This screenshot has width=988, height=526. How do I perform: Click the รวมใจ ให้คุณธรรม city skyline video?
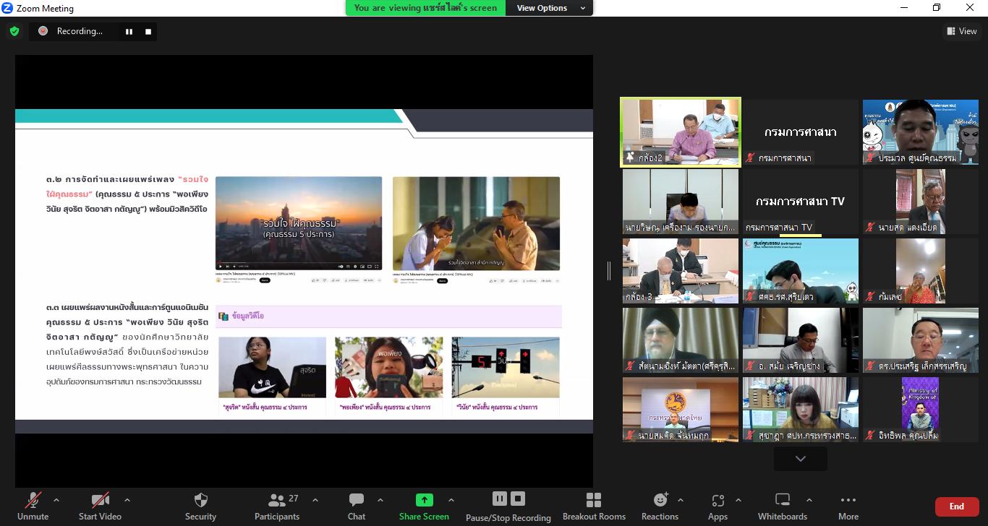click(x=299, y=223)
